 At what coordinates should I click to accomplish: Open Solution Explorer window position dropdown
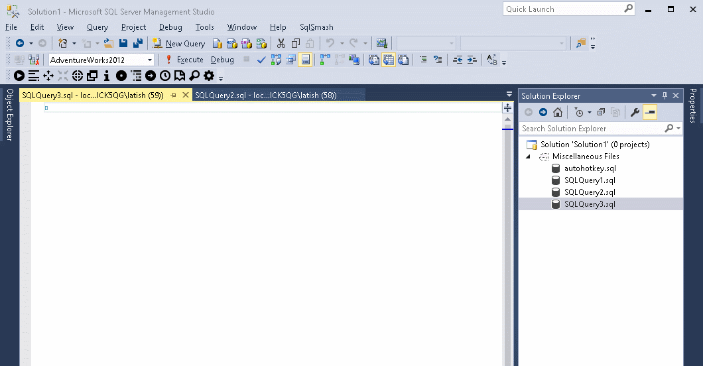click(x=654, y=95)
